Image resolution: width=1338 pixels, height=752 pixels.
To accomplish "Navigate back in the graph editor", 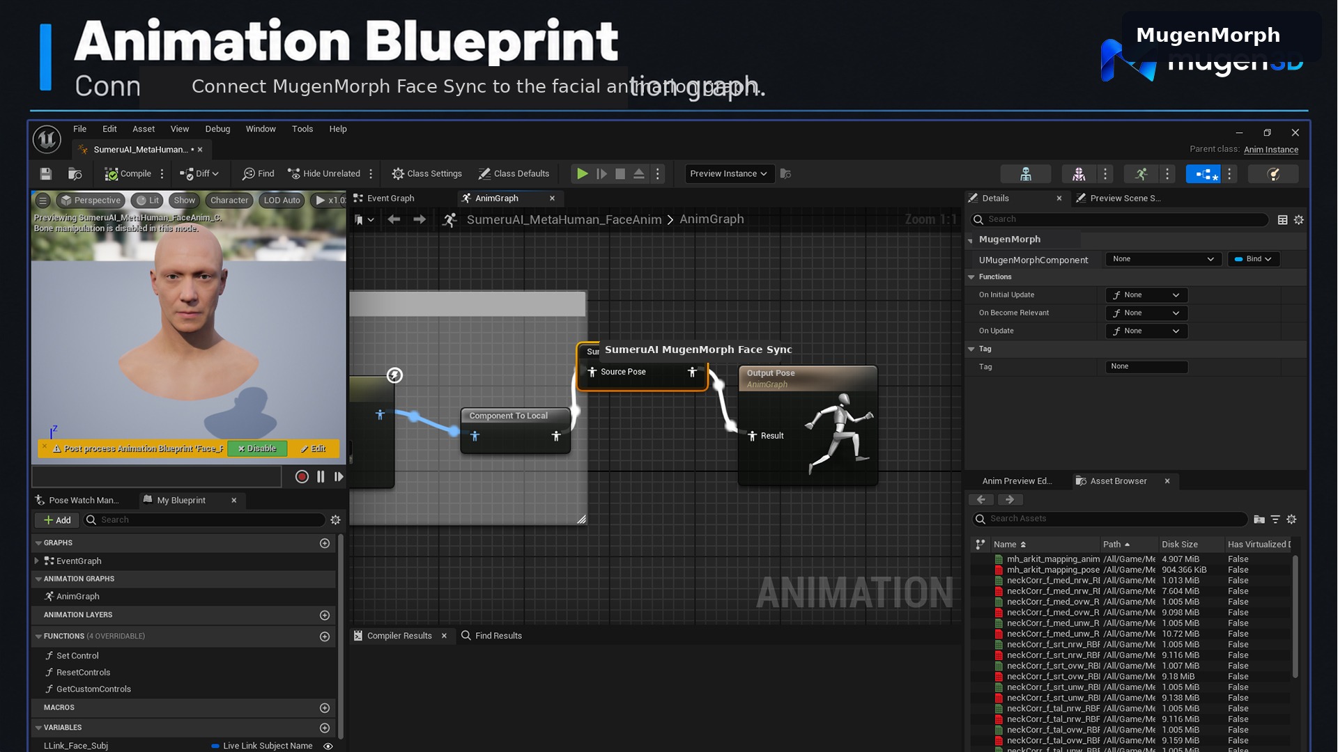I will [394, 219].
